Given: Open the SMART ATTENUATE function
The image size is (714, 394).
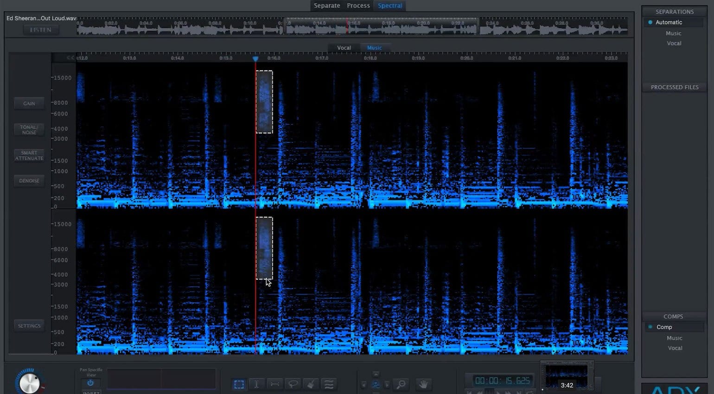Looking at the screenshot, I should (29, 155).
